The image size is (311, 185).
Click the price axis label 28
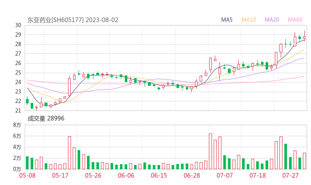click(x=18, y=44)
